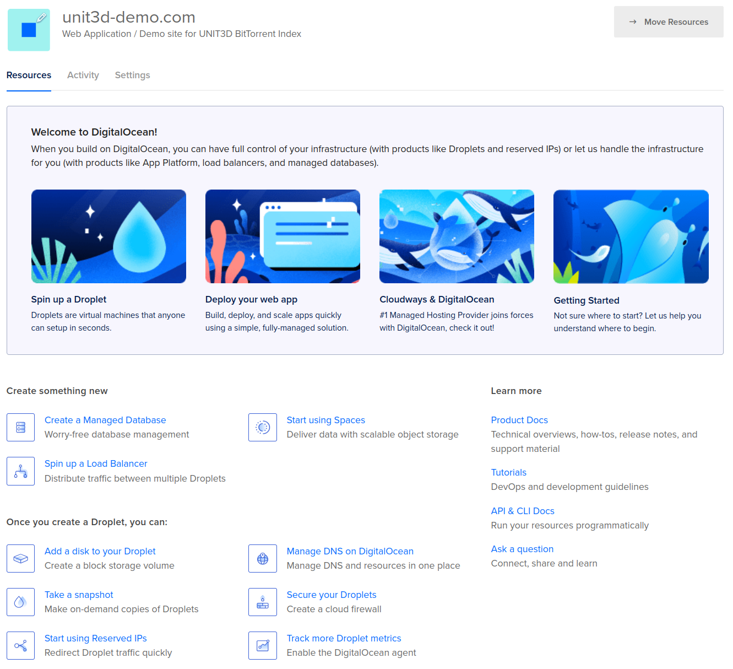Click the DNS globe icon
733x669 pixels.
pos(263,558)
